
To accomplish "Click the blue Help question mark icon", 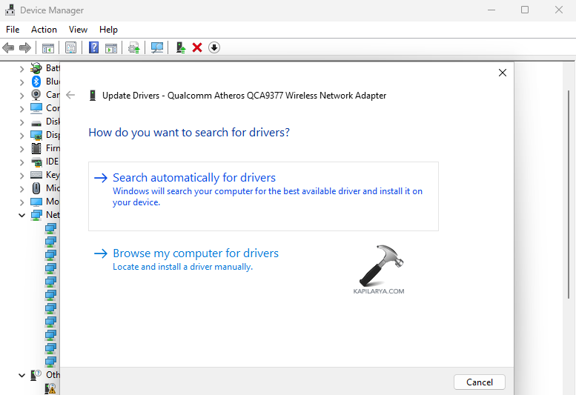I will click(x=93, y=47).
